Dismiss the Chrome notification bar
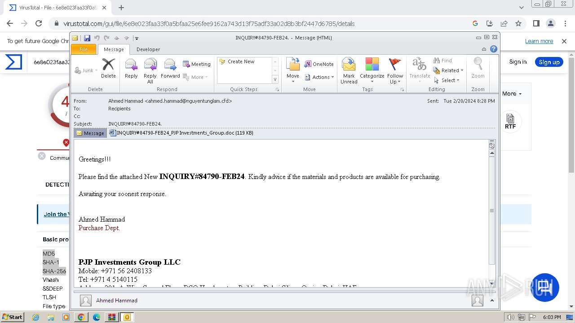 [x=564, y=41]
